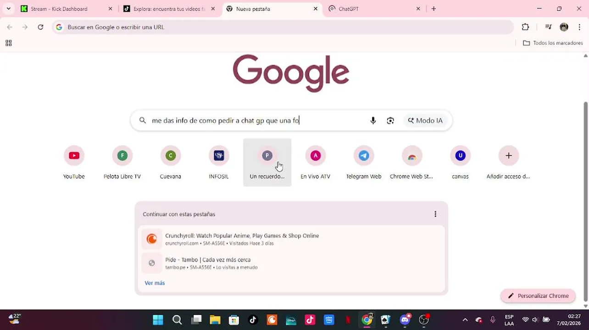Image resolution: width=589 pixels, height=330 pixels.
Task: Open the En Vivo ATV shortcut
Action: pos(315,162)
